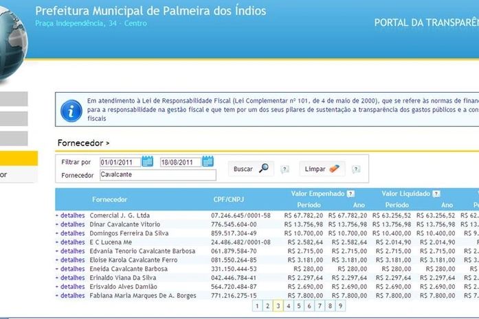Open detalhes for E C Lucena Me

pos(72,242)
